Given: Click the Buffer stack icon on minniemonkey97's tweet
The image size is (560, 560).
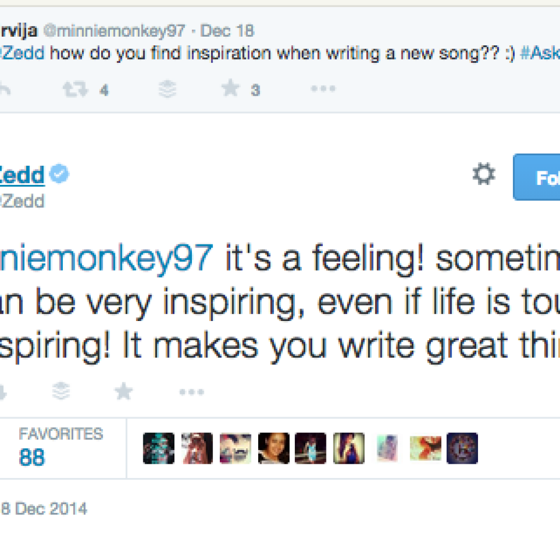Looking at the screenshot, I should click(167, 89).
